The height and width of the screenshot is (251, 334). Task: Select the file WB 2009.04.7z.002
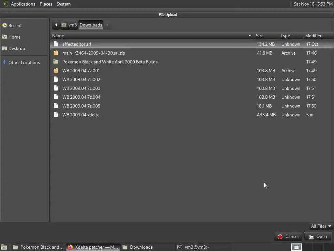tap(192, 79)
